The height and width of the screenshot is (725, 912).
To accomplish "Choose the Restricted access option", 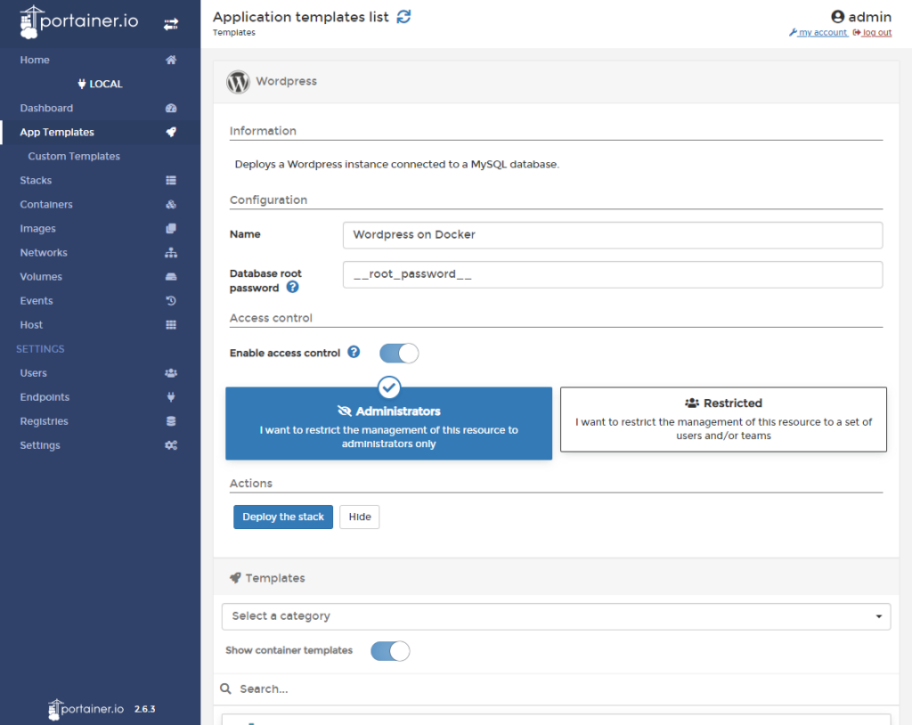I will click(x=723, y=420).
